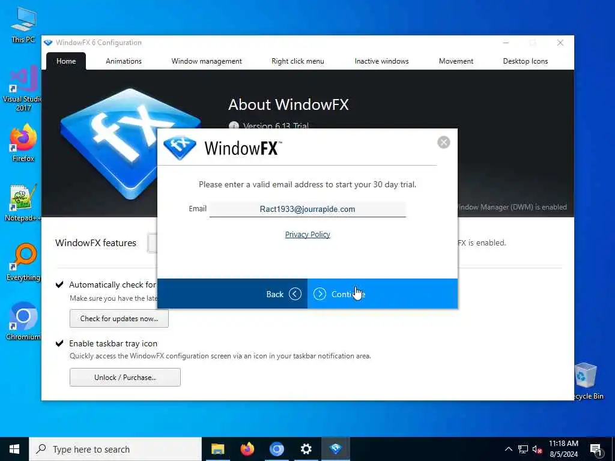Open File Explorer from taskbar
Image resolution: width=615 pixels, height=461 pixels.
[217, 449]
